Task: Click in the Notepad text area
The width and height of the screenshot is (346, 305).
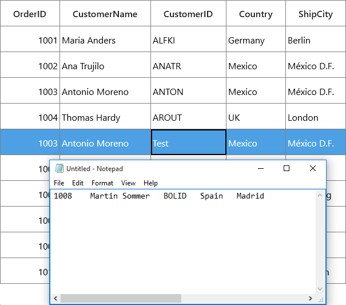Action: pos(183,243)
